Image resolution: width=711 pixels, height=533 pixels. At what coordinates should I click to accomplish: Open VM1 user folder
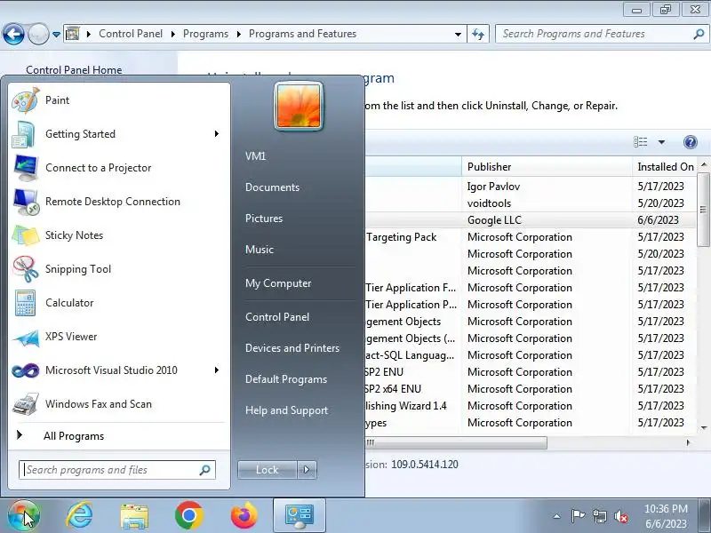coord(255,156)
